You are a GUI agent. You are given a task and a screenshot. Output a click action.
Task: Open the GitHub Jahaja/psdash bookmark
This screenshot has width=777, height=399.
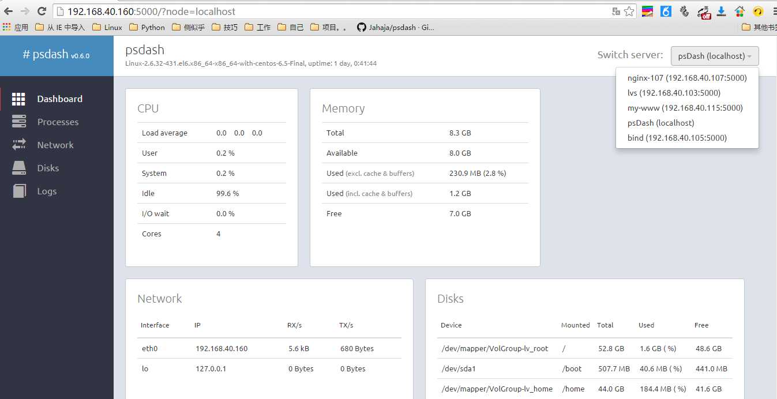pyautogui.click(x=396, y=27)
